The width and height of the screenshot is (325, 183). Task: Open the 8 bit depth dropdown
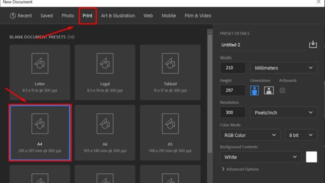301,135
